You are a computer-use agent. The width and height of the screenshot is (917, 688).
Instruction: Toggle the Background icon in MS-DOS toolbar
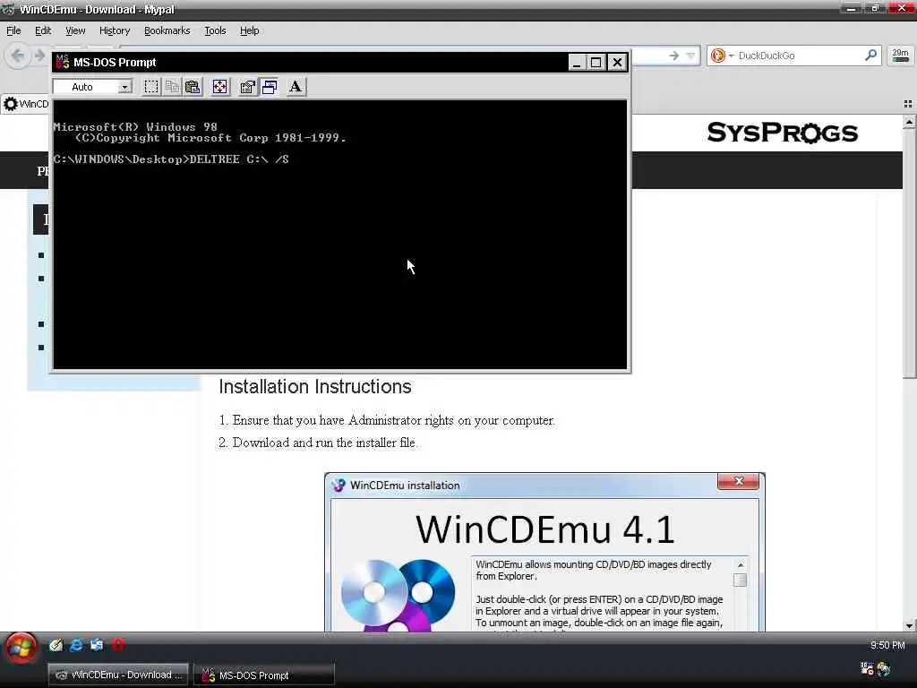[269, 87]
